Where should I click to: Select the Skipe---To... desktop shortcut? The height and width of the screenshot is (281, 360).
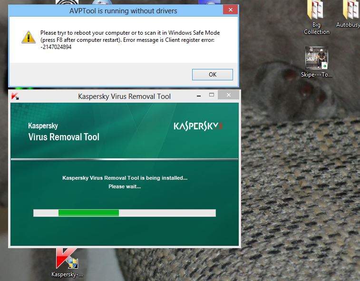coord(317,62)
